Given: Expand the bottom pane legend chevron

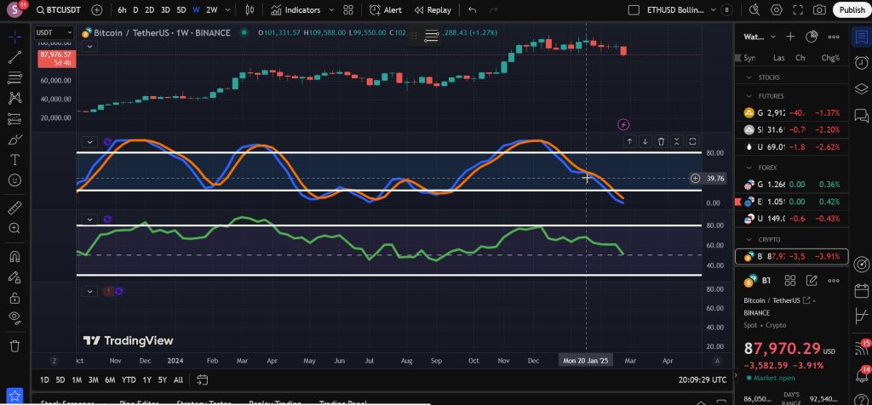Looking at the screenshot, I should 89,291.
